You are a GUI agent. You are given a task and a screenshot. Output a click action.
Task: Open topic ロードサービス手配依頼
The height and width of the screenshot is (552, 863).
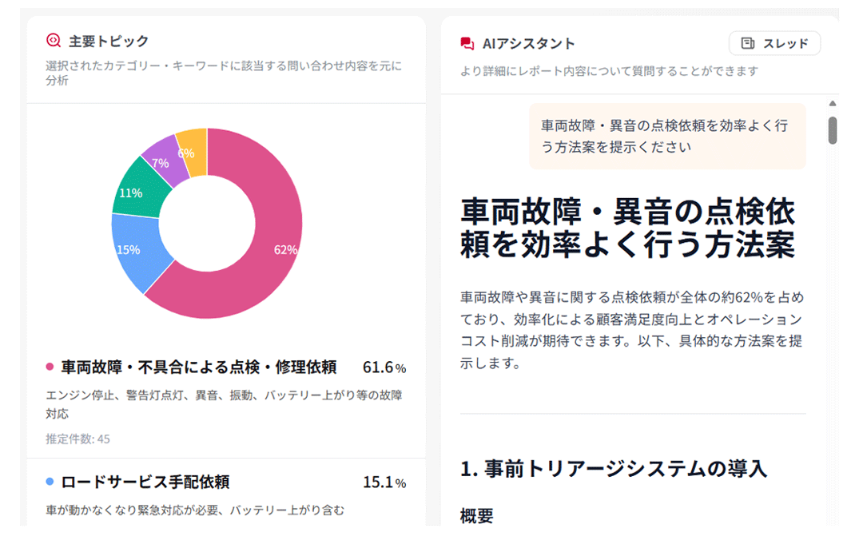pos(145,483)
